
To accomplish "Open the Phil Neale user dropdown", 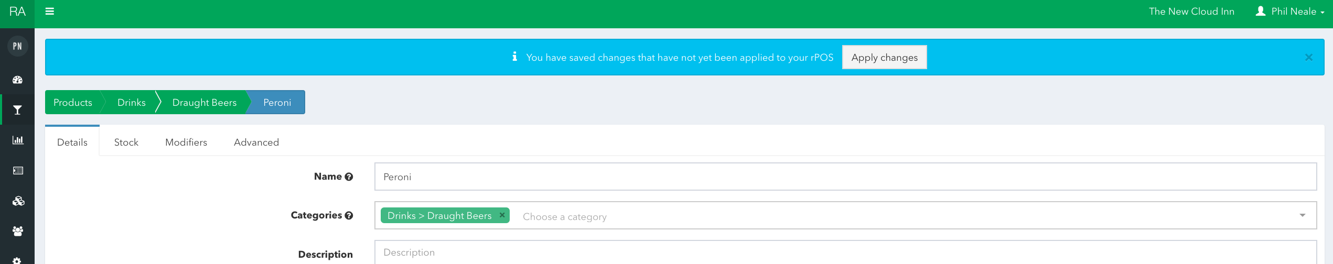I will [x=1290, y=12].
